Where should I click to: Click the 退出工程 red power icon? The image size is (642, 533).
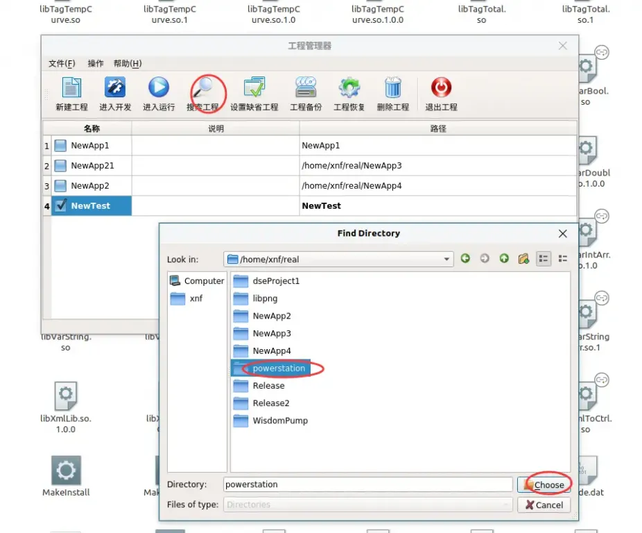(x=441, y=87)
